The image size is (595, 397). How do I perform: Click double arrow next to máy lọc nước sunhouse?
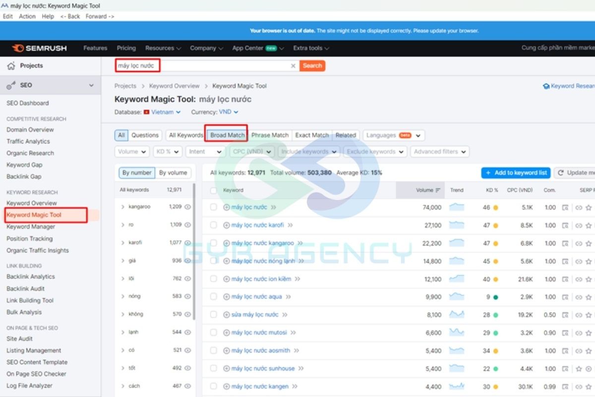click(x=300, y=369)
